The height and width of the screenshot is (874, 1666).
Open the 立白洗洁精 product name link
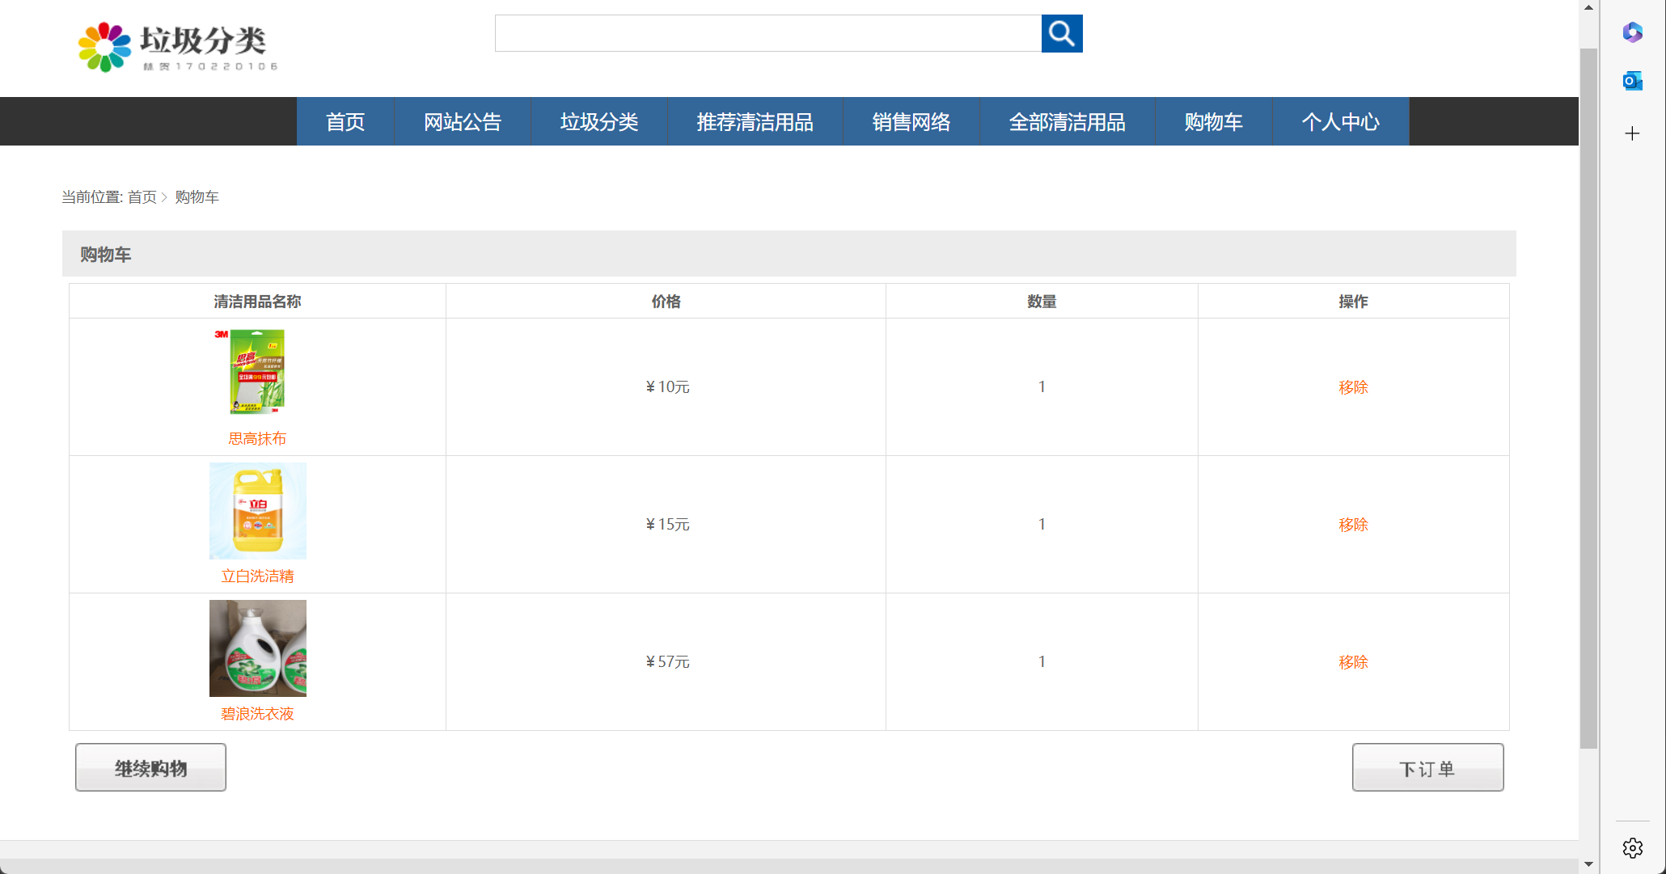257,576
